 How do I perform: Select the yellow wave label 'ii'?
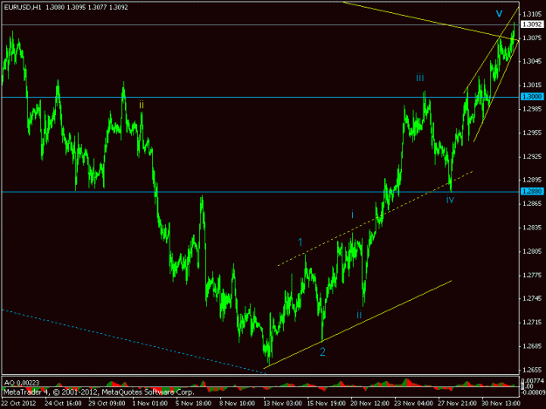[142, 105]
